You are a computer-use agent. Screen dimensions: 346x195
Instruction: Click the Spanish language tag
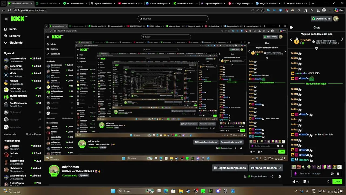[x=84, y=175]
